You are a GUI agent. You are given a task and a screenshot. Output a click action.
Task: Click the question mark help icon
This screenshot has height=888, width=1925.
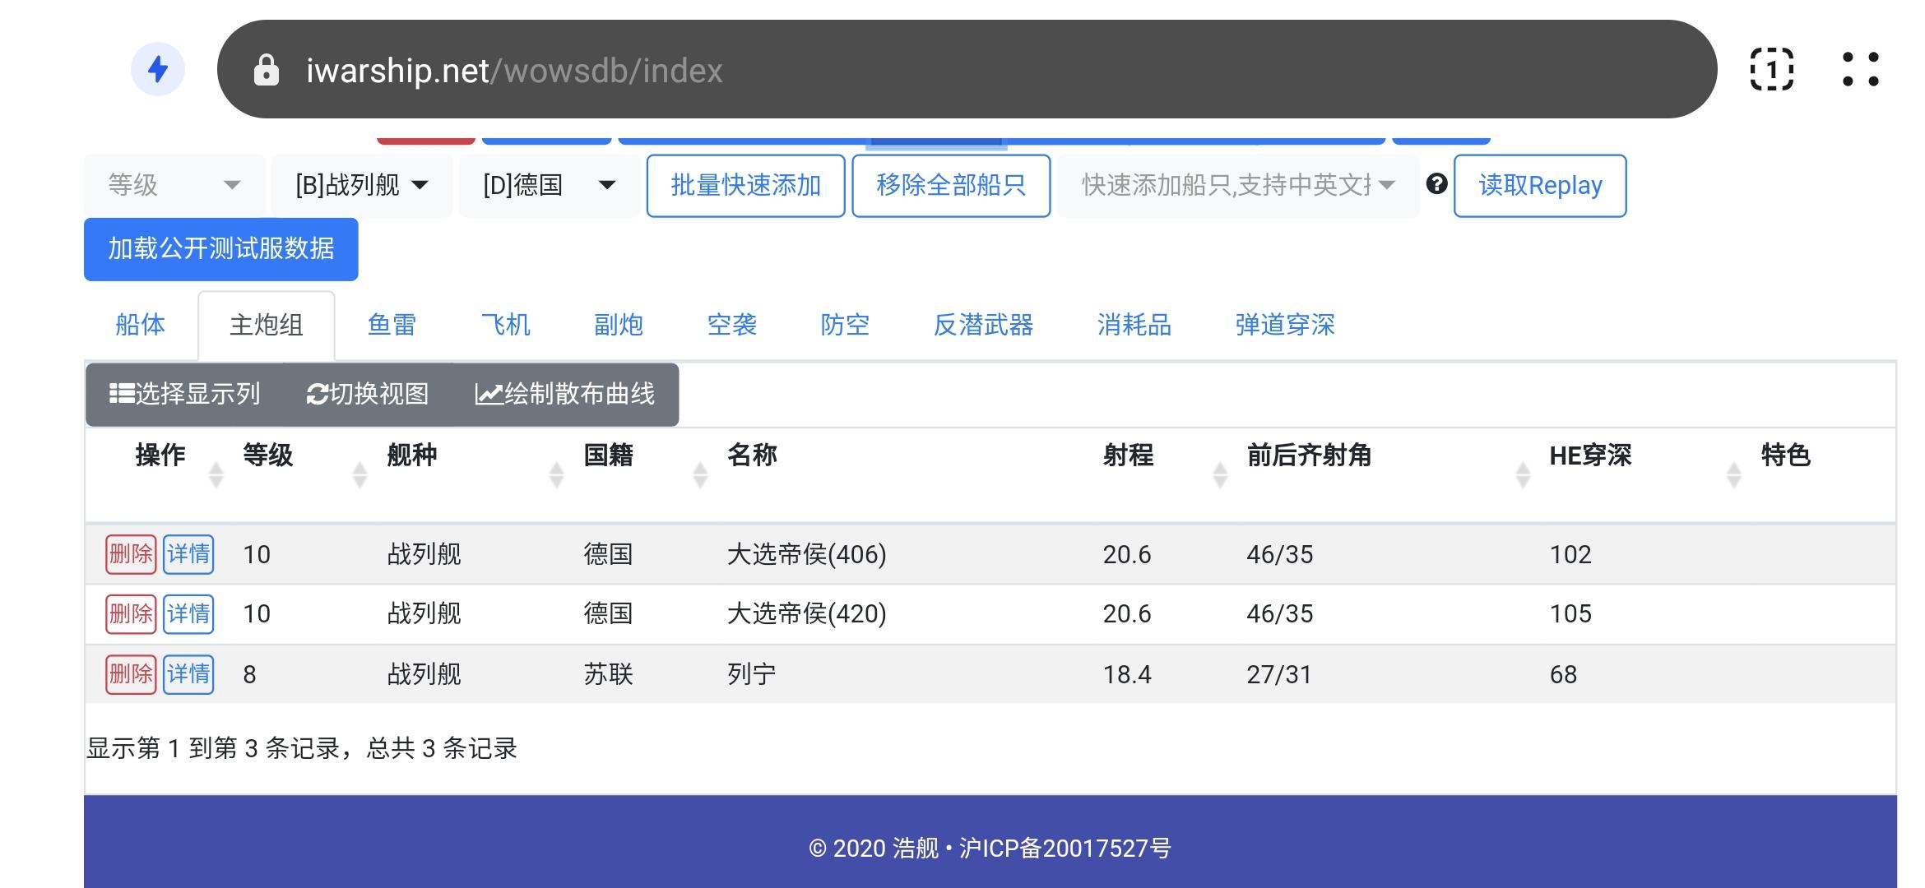(x=1436, y=184)
